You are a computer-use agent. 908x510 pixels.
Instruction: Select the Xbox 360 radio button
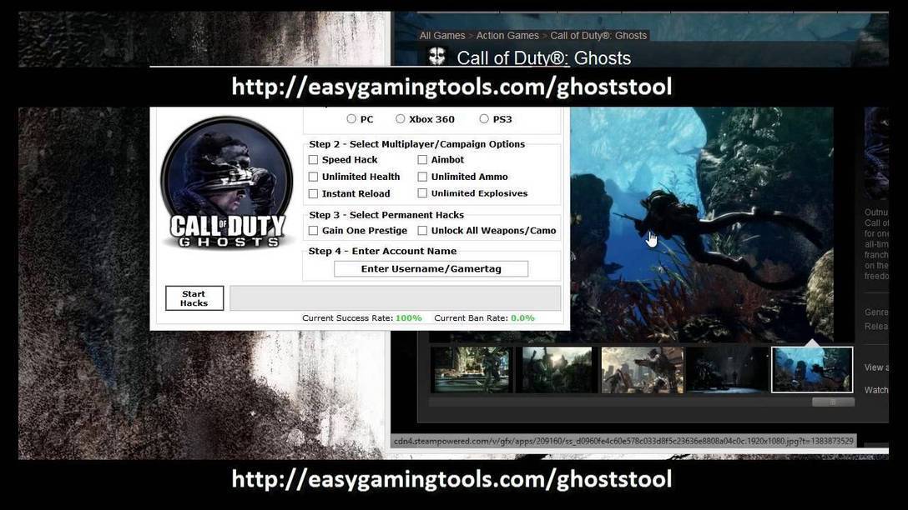[400, 118]
